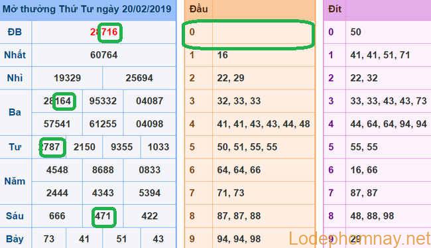Click the date header Thứ Tư 20/02/2019
Viewport: 431px width, 248px height.
[87, 9]
